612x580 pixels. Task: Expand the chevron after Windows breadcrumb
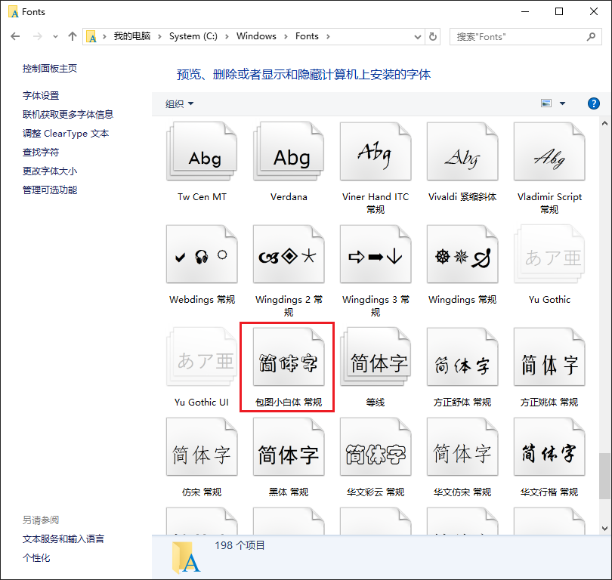286,37
